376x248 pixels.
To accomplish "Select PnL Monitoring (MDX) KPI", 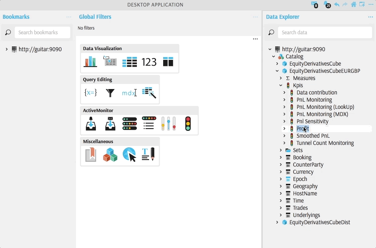I will click(x=322, y=114).
